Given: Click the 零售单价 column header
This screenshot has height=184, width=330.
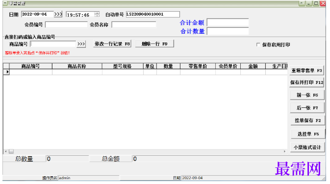Looking at the screenshot, I should coord(198,66).
